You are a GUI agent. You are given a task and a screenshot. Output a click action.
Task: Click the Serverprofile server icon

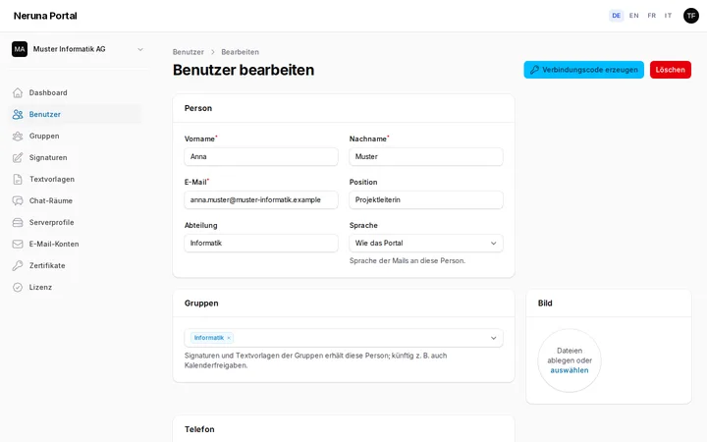(18, 223)
